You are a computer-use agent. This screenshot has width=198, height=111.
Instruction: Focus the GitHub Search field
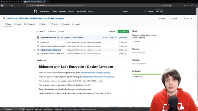134,11
